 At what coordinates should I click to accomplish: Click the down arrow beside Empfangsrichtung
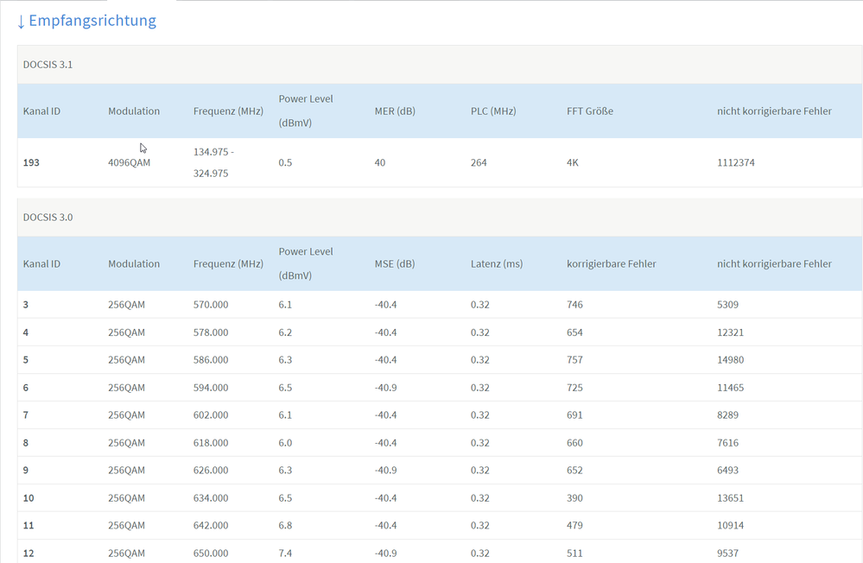click(x=22, y=21)
